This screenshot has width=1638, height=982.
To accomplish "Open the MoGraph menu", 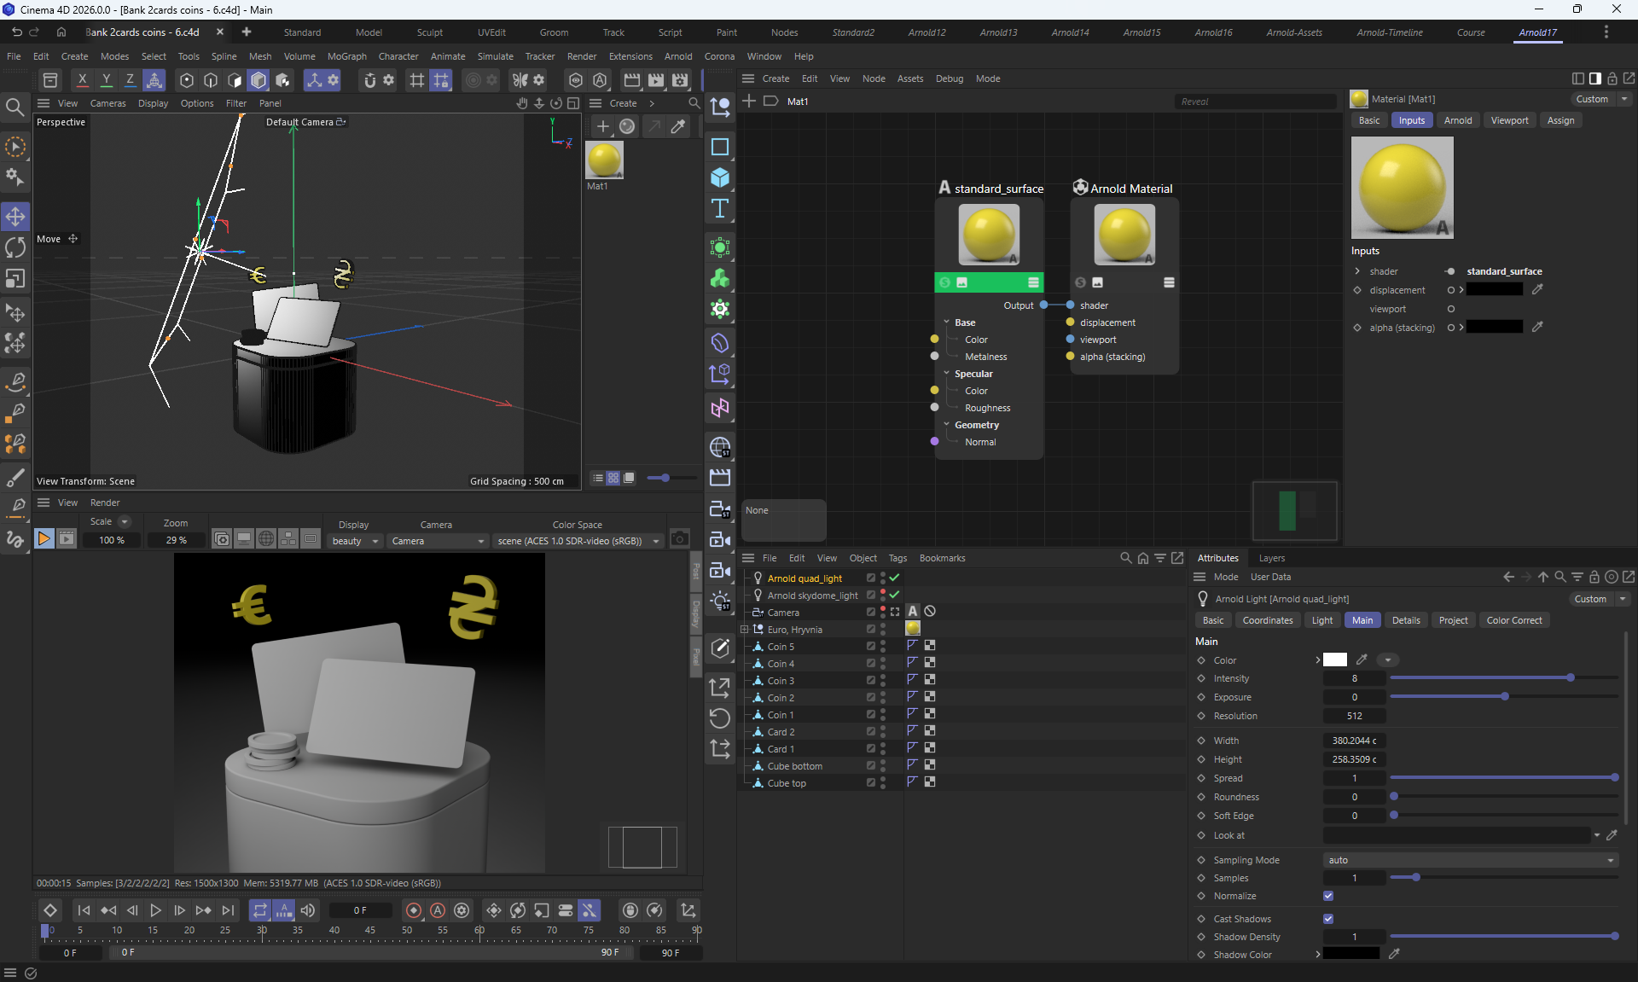I will coord(346,56).
